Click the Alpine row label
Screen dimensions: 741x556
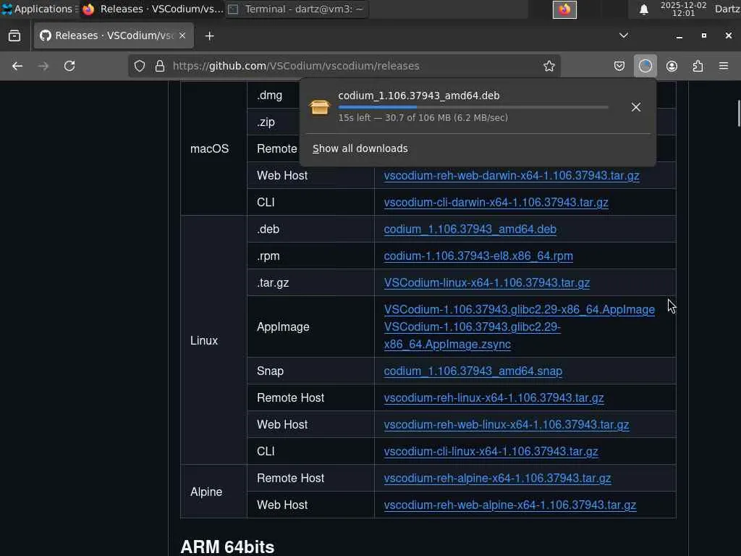coord(206,492)
